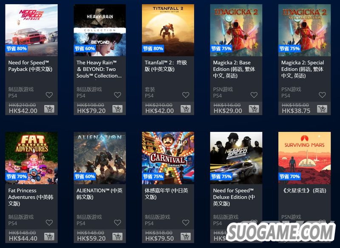Add Need for Speed Payback to cart
Image resolution: width=340 pixels, height=248 pixels.
[x=49, y=109]
